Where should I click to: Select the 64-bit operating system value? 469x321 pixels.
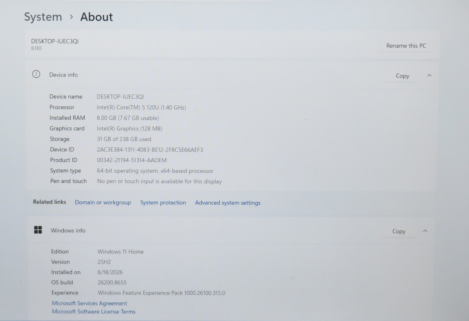[155, 171]
